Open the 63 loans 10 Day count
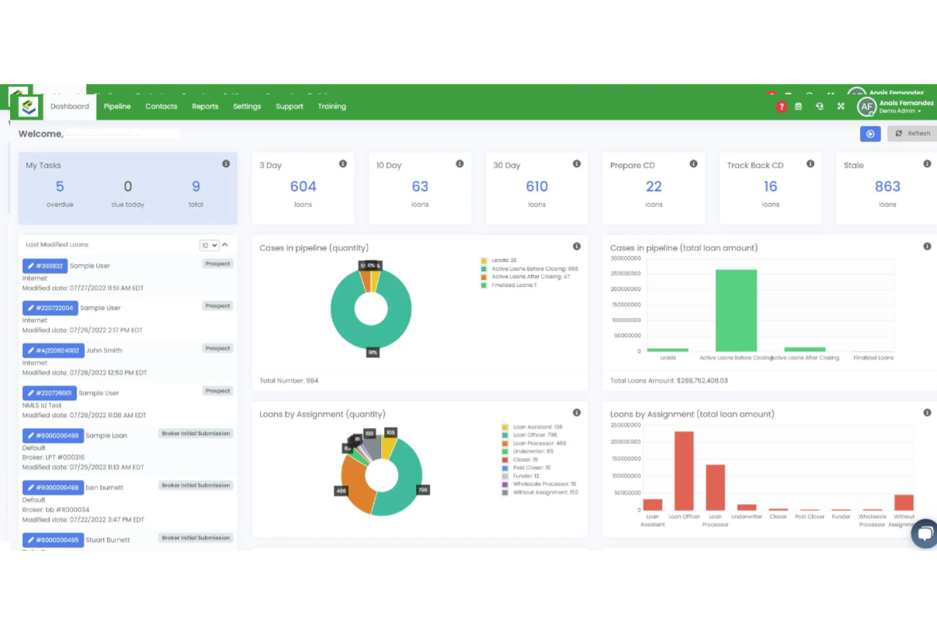 coord(420,187)
